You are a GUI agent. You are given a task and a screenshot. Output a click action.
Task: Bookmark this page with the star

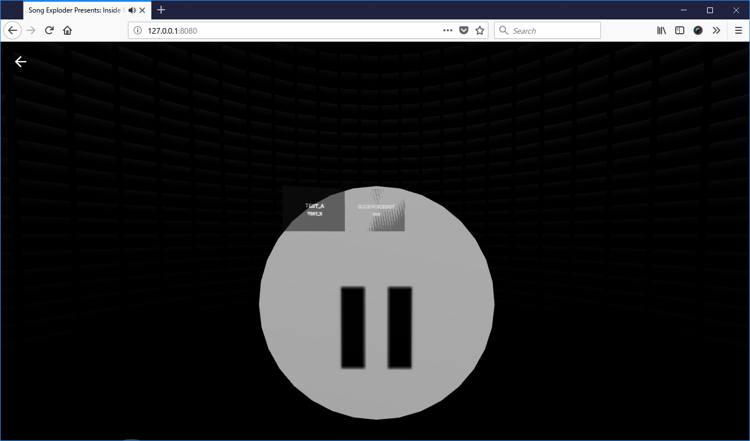tap(480, 31)
